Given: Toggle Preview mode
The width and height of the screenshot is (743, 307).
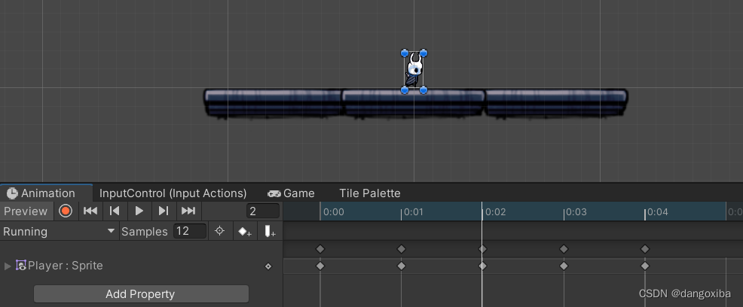Looking at the screenshot, I should (x=26, y=211).
